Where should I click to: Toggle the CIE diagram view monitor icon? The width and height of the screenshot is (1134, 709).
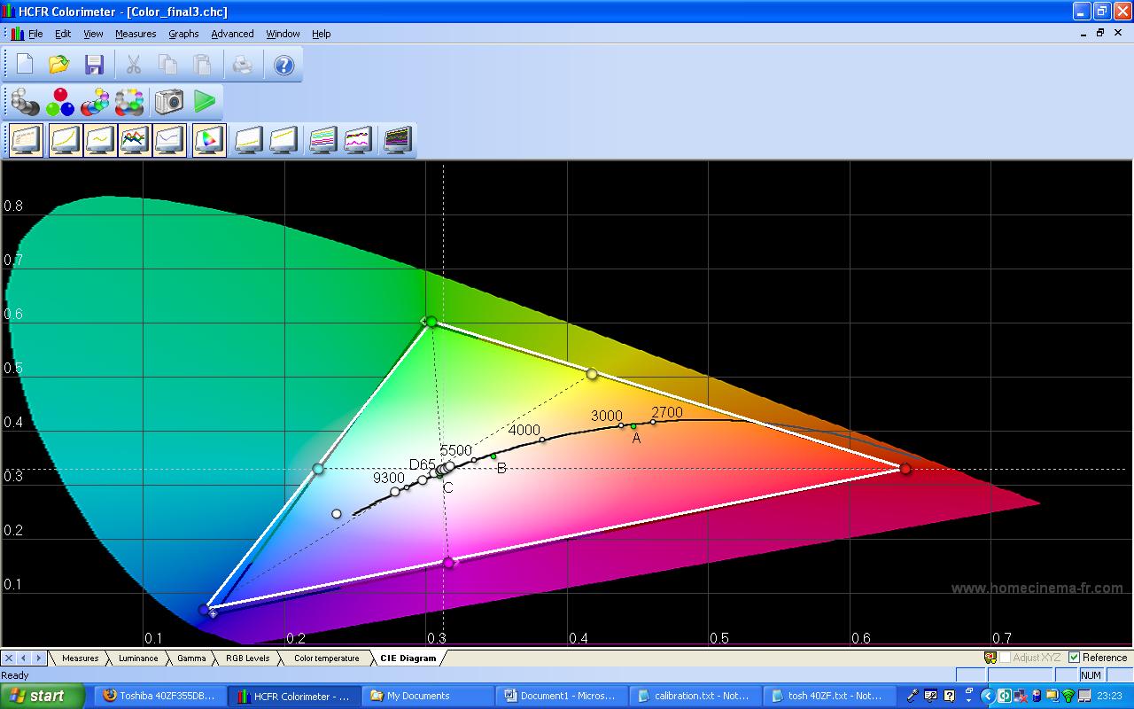209,140
